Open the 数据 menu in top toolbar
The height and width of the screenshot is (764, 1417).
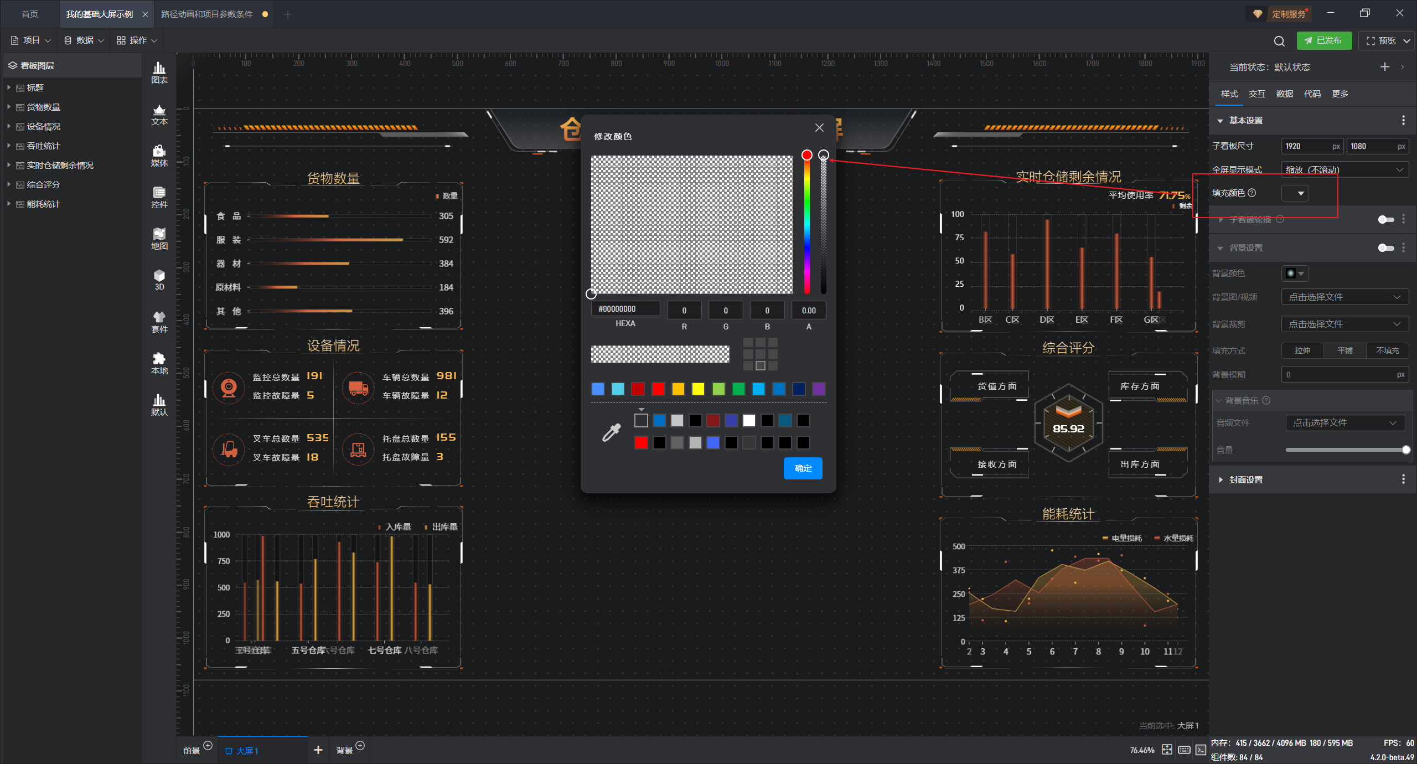(x=84, y=40)
